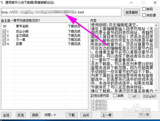The height and width of the screenshot is (121, 160).
Task: Select chapter name 巴山小顾
Action: (22, 31)
